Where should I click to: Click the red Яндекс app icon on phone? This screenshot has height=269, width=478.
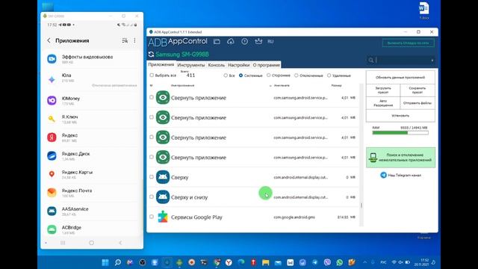click(52, 137)
